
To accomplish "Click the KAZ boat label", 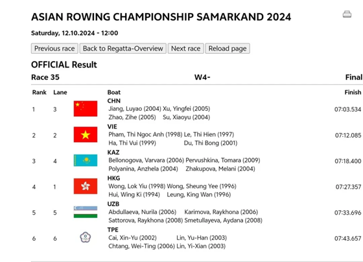I will tap(113, 152).
